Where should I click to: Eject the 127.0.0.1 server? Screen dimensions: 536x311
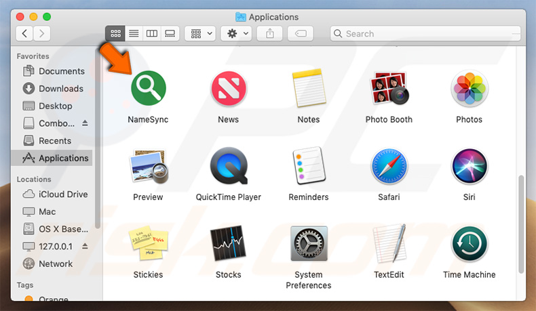[85, 246]
